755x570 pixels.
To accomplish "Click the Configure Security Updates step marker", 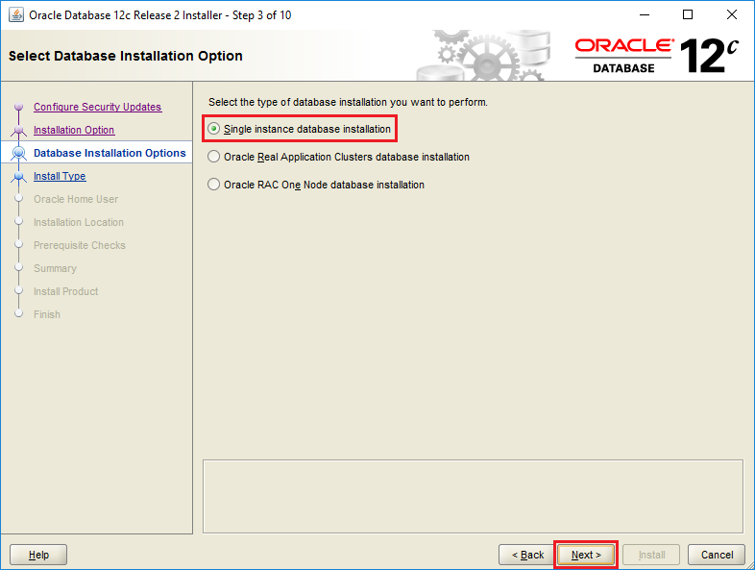I will (19, 107).
